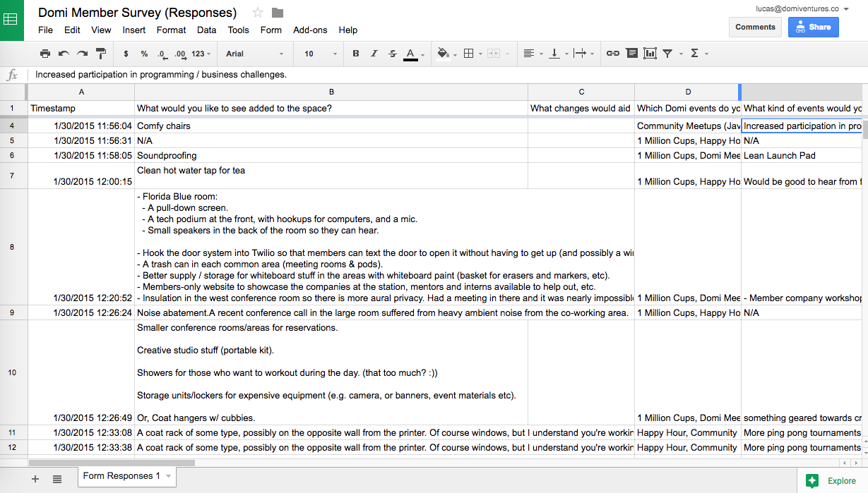
Task: Decrease decimal places icon
Action: 162,54
